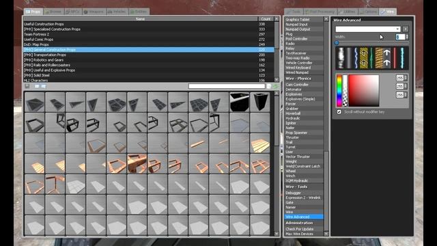
Task: Open the Wire tab
Action: tap(388, 12)
